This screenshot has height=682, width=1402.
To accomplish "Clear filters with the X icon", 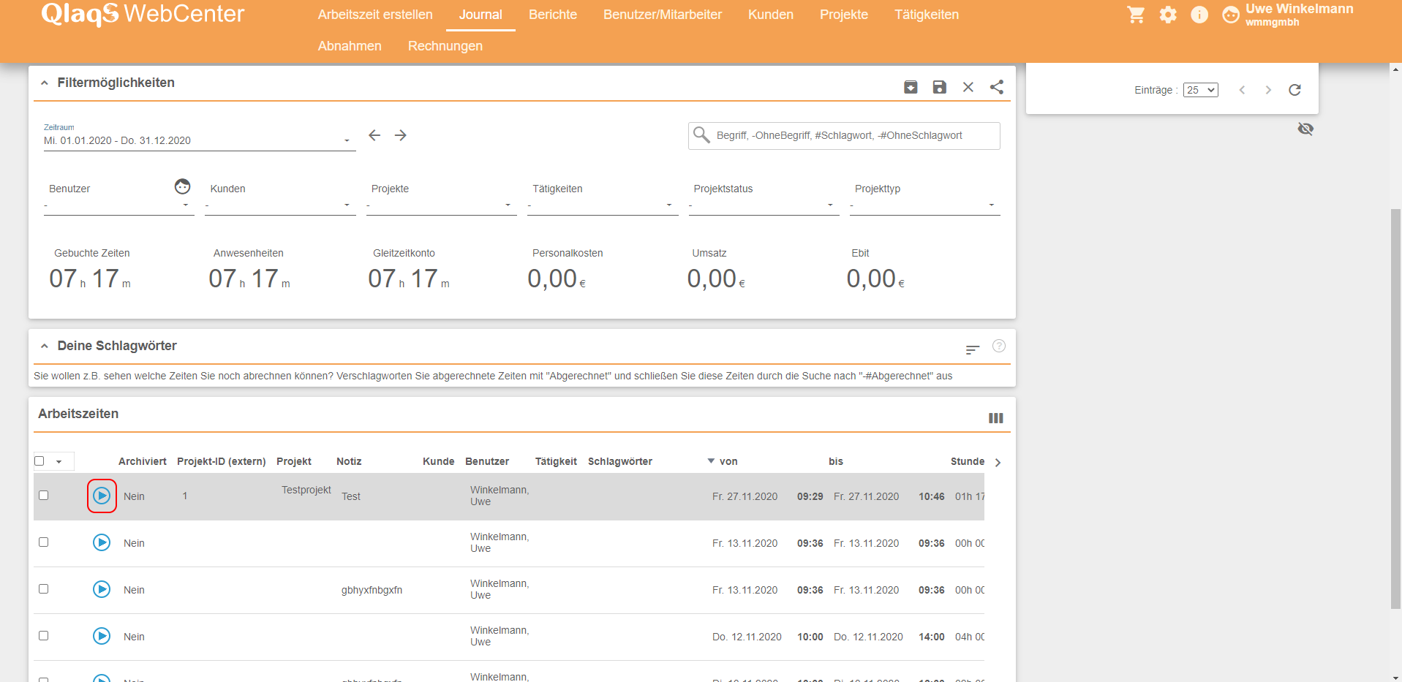I will click(x=968, y=87).
